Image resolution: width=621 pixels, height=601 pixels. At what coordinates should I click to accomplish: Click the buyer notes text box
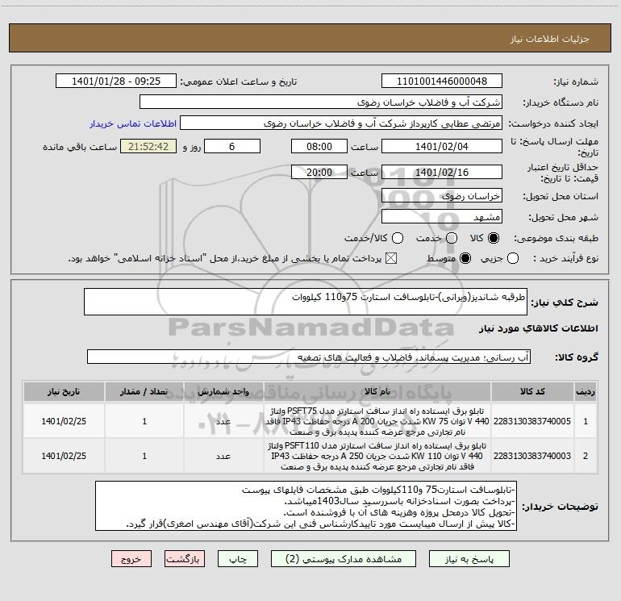pyautogui.click(x=306, y=506)
